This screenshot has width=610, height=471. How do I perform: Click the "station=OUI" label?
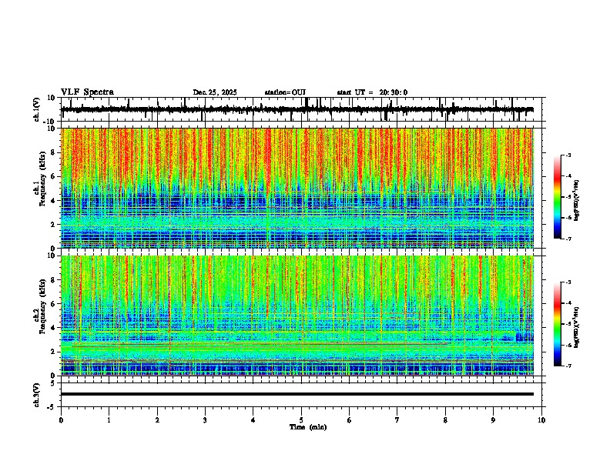click(285, 92)
